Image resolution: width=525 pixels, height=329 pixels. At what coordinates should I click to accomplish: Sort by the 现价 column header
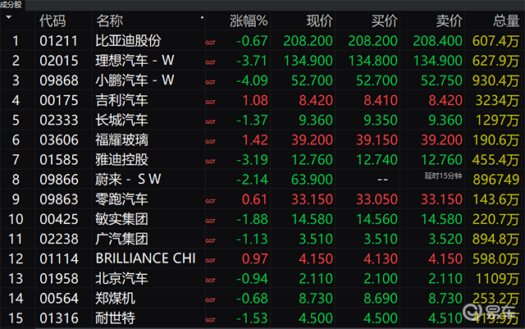pyautogui.click(x=319, y=21)
